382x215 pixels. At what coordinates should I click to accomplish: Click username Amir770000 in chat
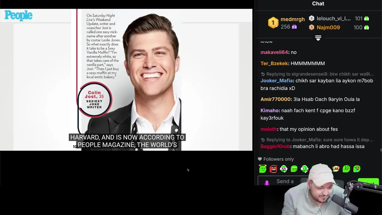[x=275, y=99]
